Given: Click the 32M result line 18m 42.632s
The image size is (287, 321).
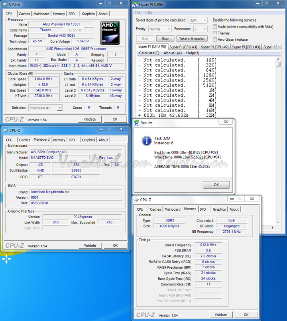Looking at the screenshot, I should tap(177, 115).
